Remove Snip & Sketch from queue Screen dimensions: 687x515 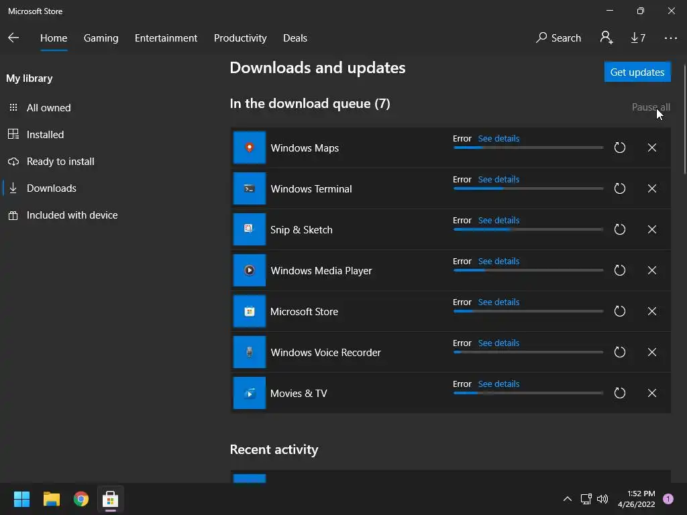pos(652,229)
